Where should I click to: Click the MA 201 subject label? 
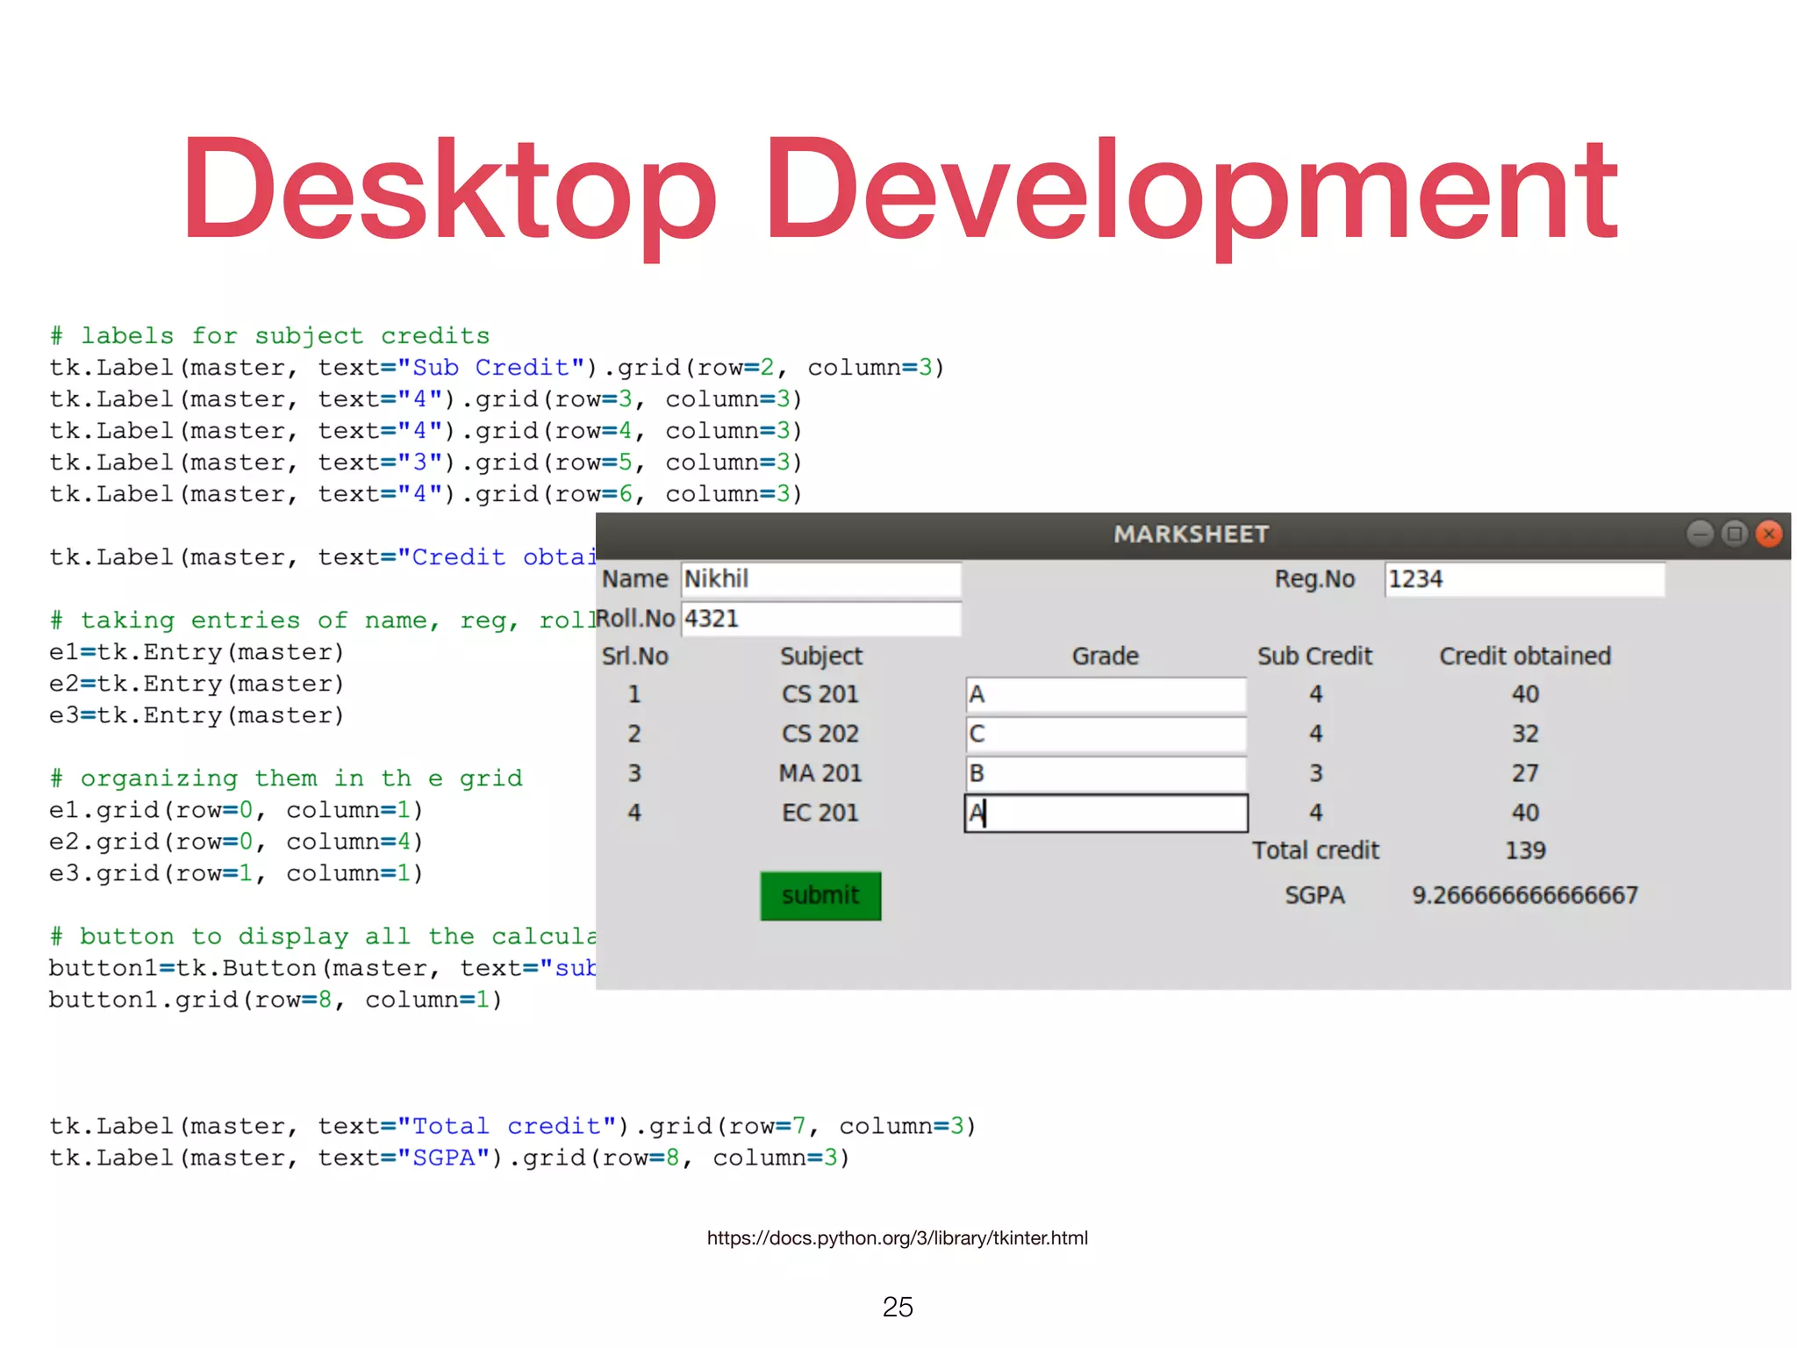click(x=820, y=773)
